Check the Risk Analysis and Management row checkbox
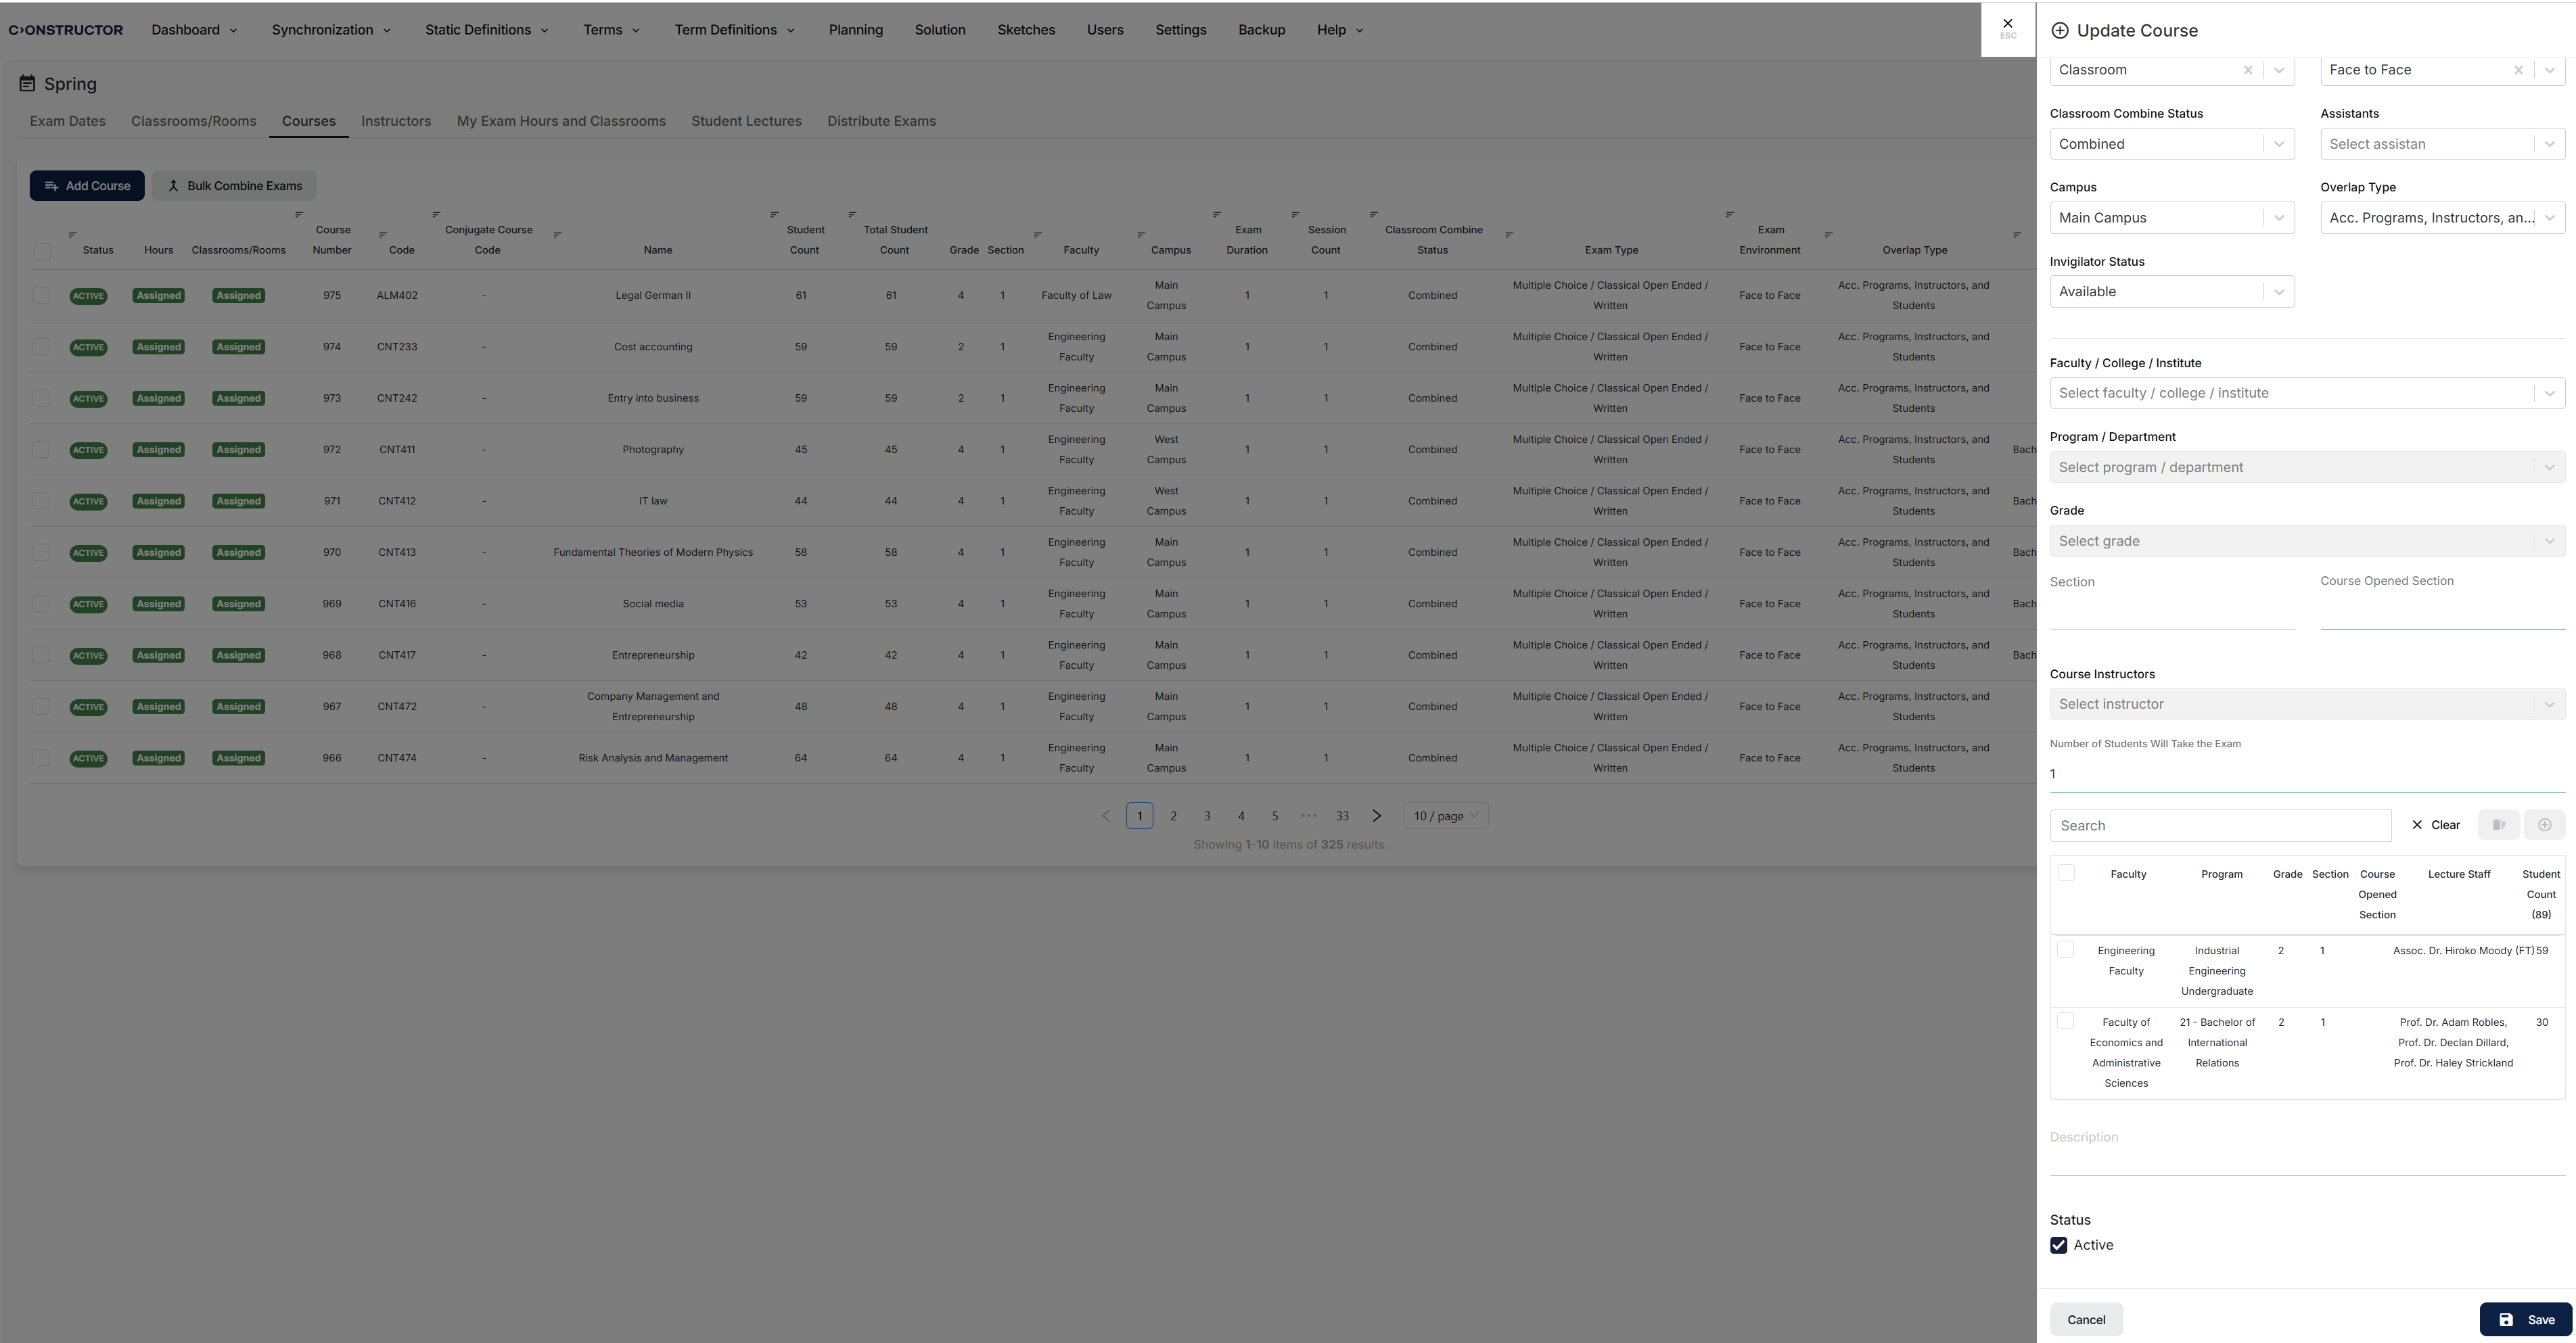The width and height of the screenshot is (2576, 1343). point(40,757)
